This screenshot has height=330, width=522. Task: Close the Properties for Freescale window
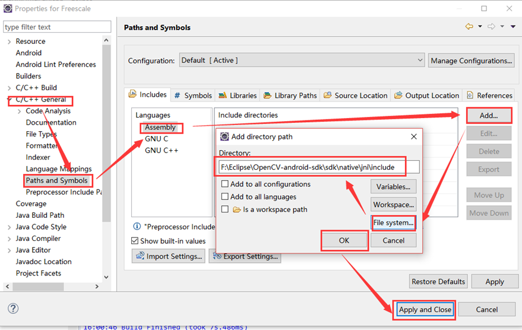(510, 8)
